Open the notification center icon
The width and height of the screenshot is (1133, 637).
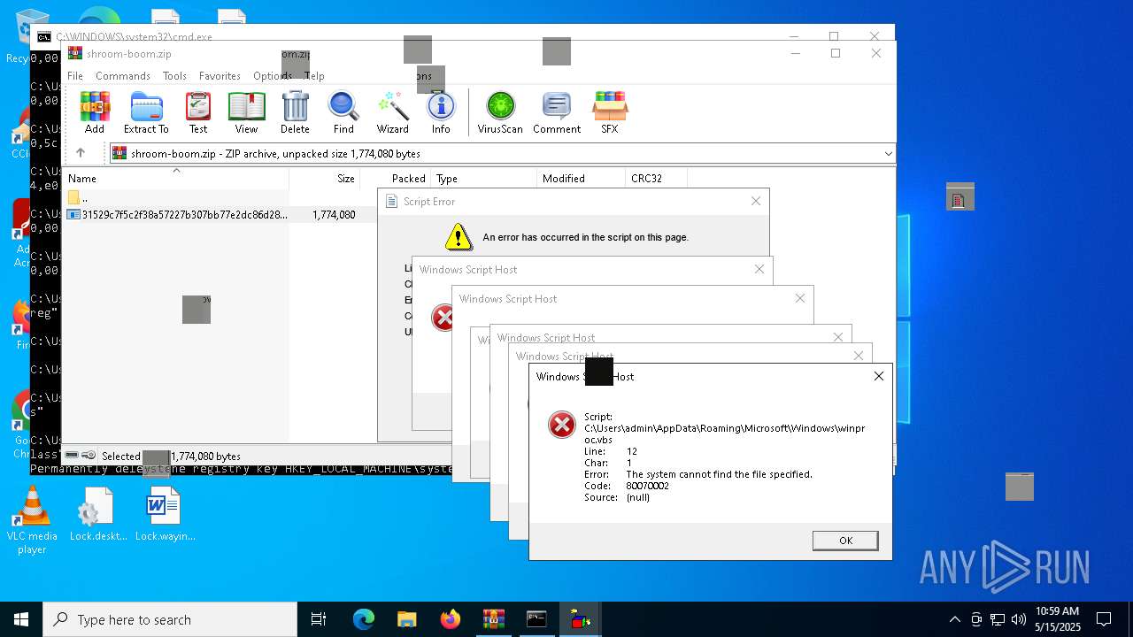pyautogui.click(x=1104, y=619)
